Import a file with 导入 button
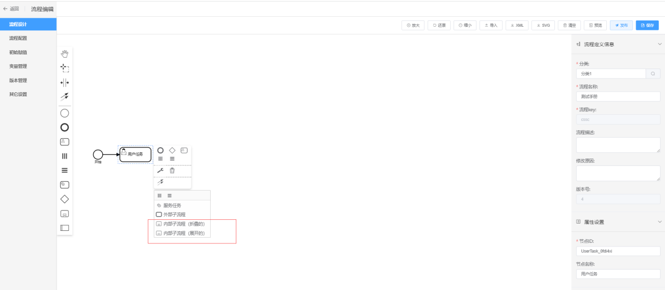 coord(491,25)
